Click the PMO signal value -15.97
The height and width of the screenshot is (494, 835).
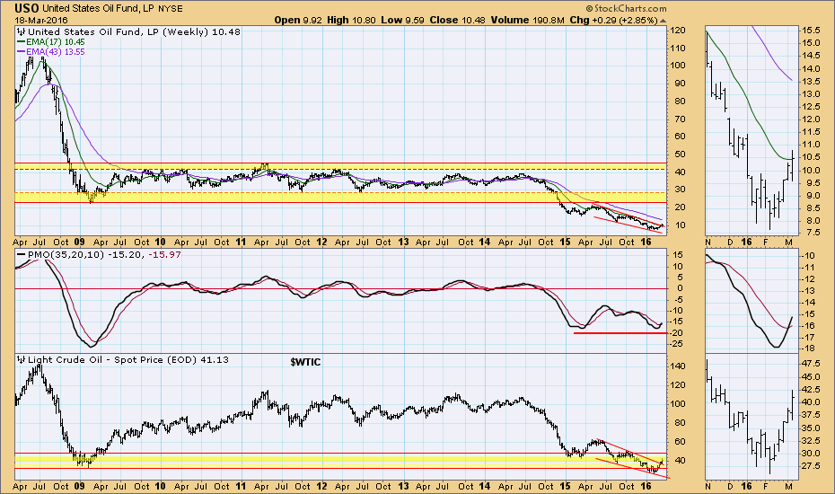[163, 255]
